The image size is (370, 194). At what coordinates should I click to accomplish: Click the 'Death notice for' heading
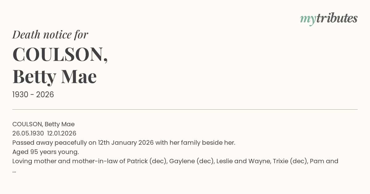point(50,34)
